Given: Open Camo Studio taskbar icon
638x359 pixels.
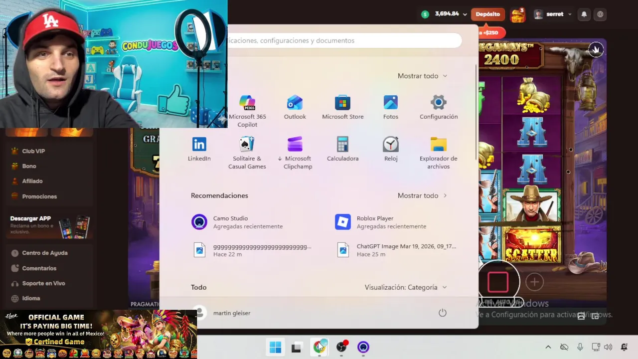Looking at the screenshot, I should point(363,347).
